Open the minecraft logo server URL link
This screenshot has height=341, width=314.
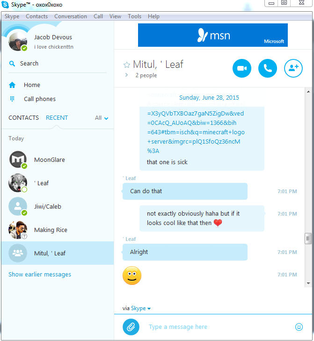(x=196, y=132)
